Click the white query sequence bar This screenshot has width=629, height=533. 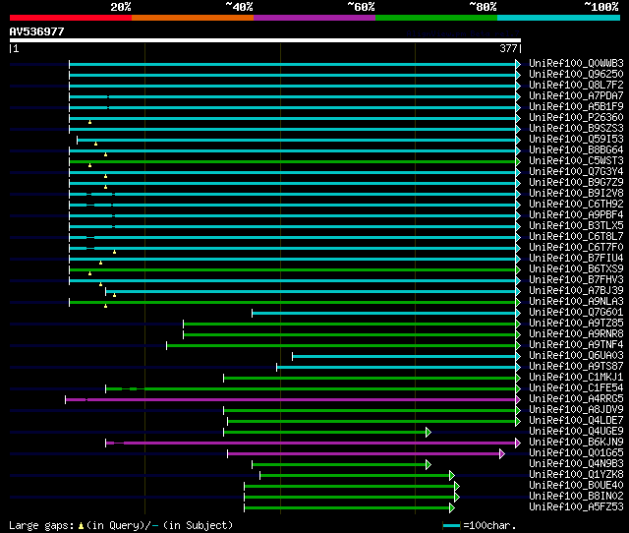coord(265,40)
